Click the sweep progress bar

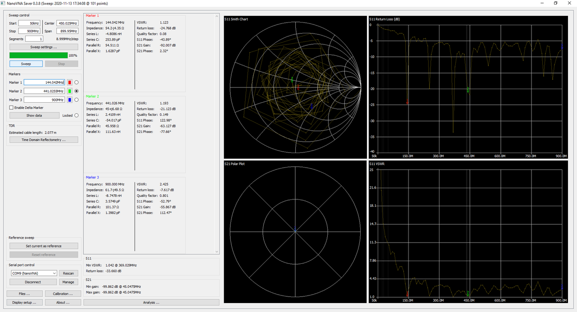[x=38, y=55]
